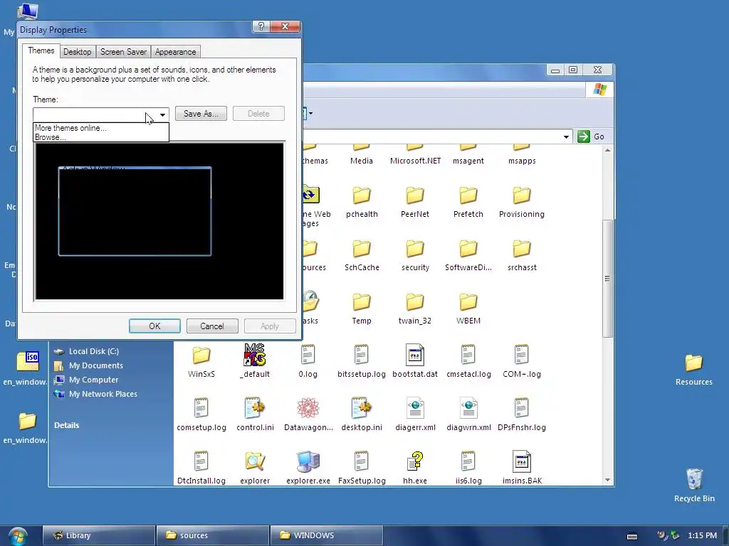
Task: Select the Provisioning folder
Action: [x=522, y=203]
